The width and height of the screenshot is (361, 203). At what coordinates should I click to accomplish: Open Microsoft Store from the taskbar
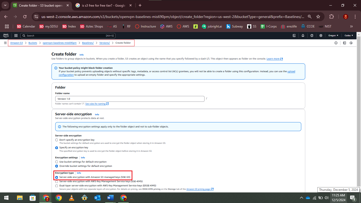pyautogui.click(x=33, y=198)
